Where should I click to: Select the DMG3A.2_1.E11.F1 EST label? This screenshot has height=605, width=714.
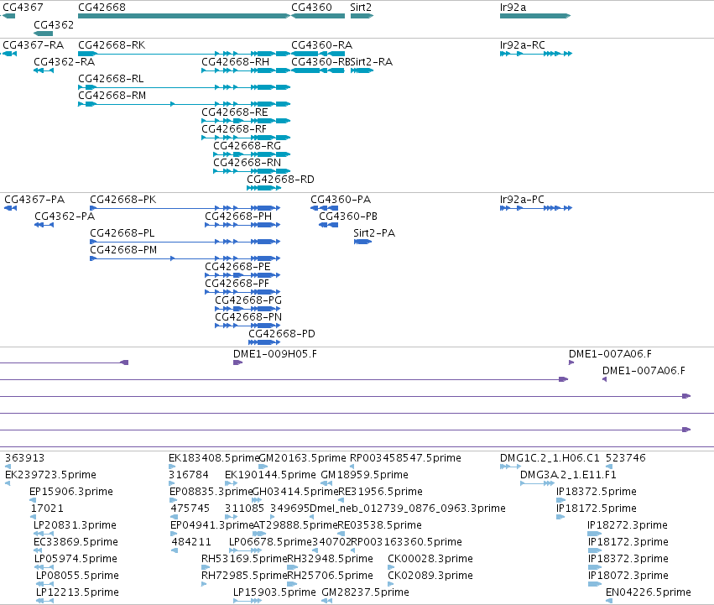(568, 475)
